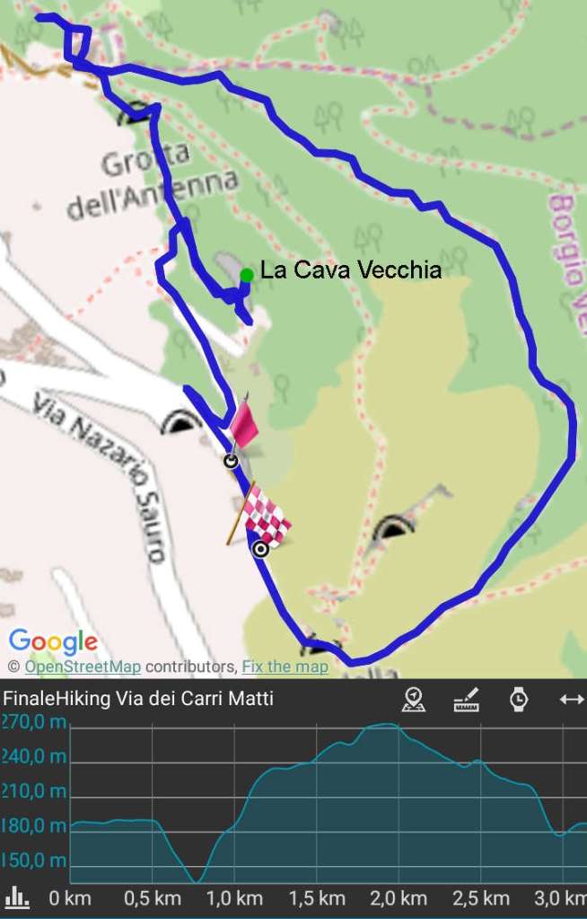
Task: Tap the cave symbol at the route's top-left
Action: tap(134, 113)
